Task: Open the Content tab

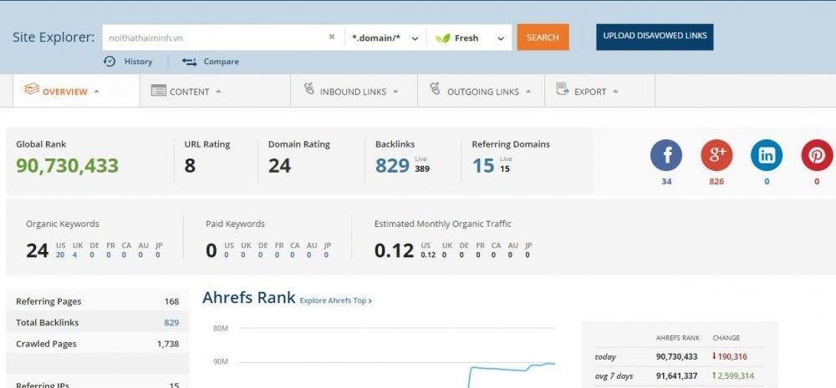Action: (215, 91)
